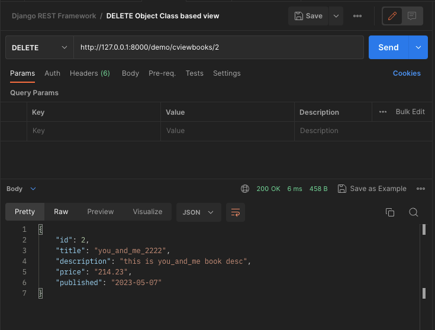Open the JSON format dropdown
The image size is (435, 330).
199,212
